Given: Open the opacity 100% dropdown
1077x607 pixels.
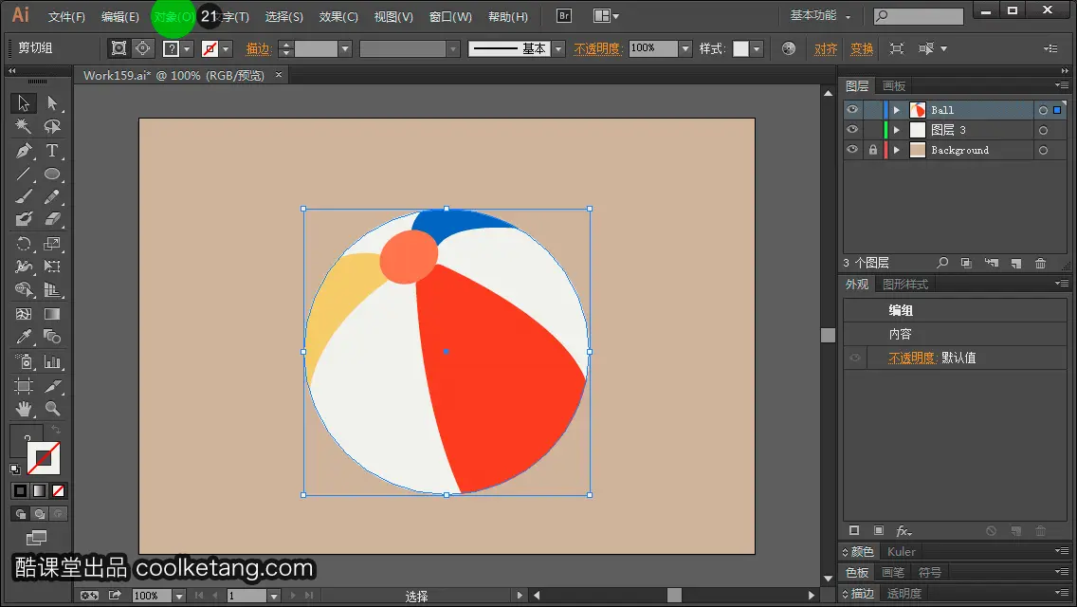Looking at the screenshot, I should [x=685, y=48].
